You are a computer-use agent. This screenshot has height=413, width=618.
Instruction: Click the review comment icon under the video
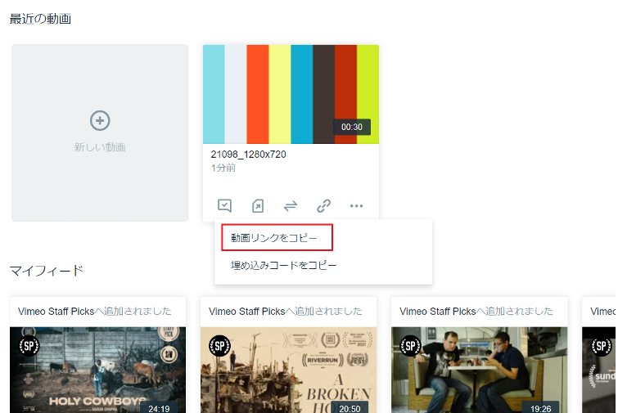[224, 205]
